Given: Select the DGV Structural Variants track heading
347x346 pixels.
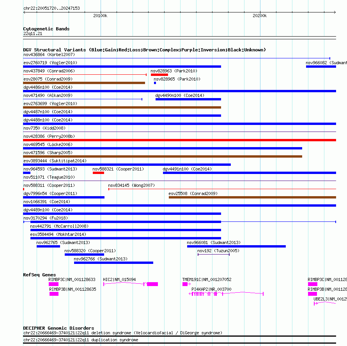Looking at the screenshot, I should [x=145, y=50].
